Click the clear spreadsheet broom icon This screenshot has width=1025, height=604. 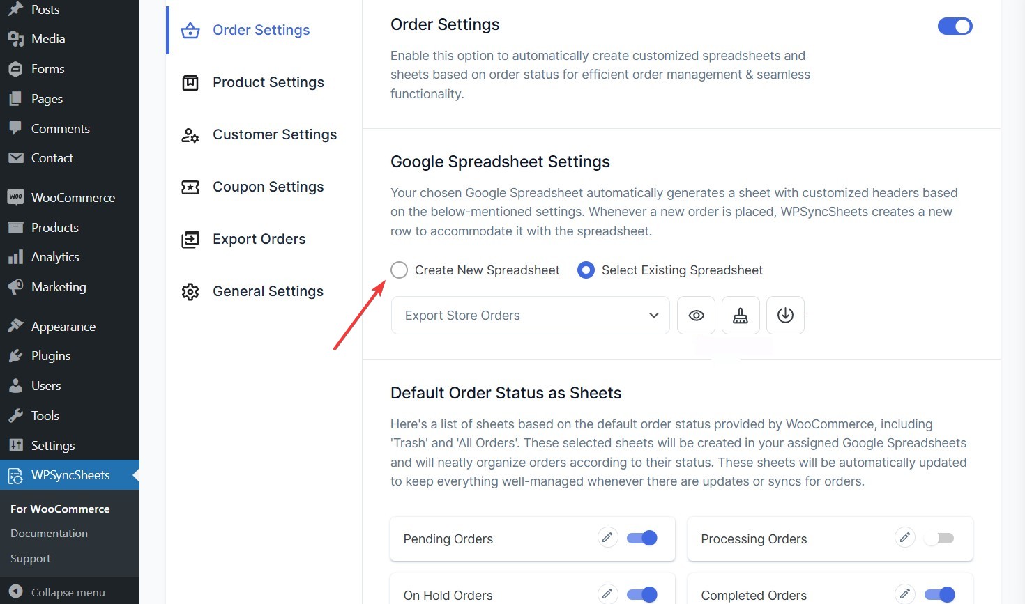tap(741, 316)
